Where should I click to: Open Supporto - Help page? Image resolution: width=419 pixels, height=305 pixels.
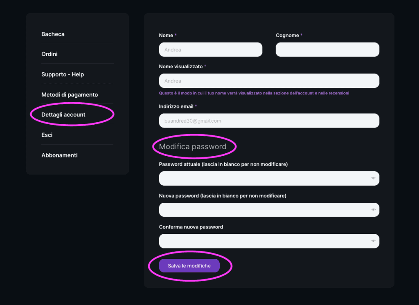point(63,74)
